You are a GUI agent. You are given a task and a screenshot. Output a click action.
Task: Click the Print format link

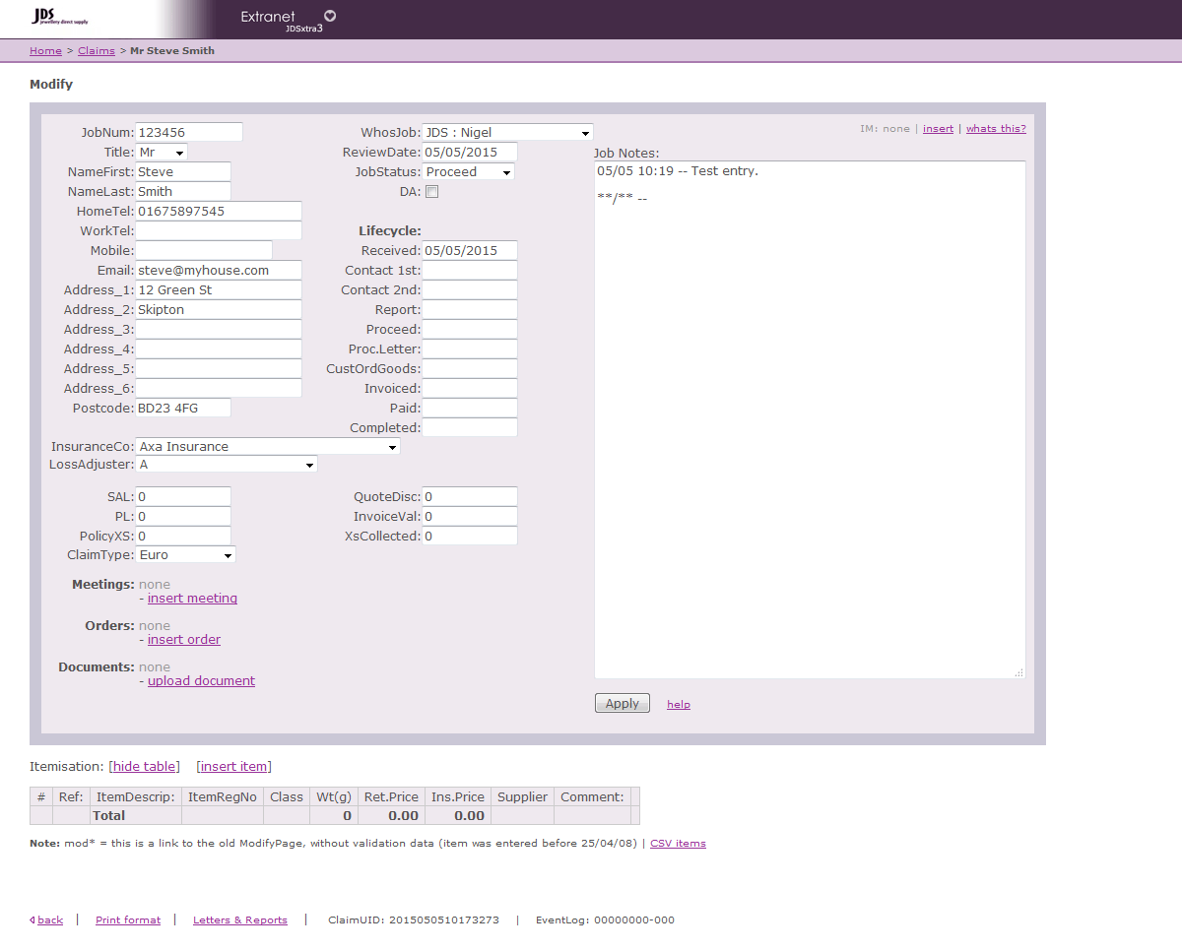point(128,920)
